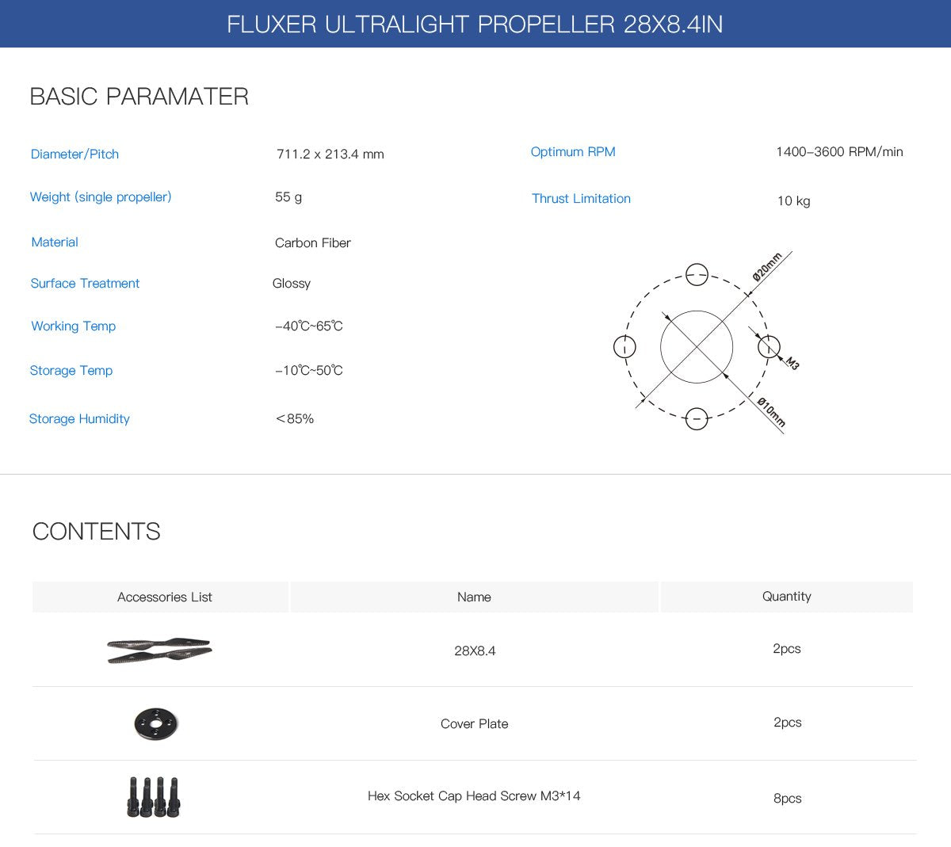The width and height of the screenshot is (951, 847).
Task: Select the Diameter/Pitch parameter label
Action: click(x=74, y=154)
